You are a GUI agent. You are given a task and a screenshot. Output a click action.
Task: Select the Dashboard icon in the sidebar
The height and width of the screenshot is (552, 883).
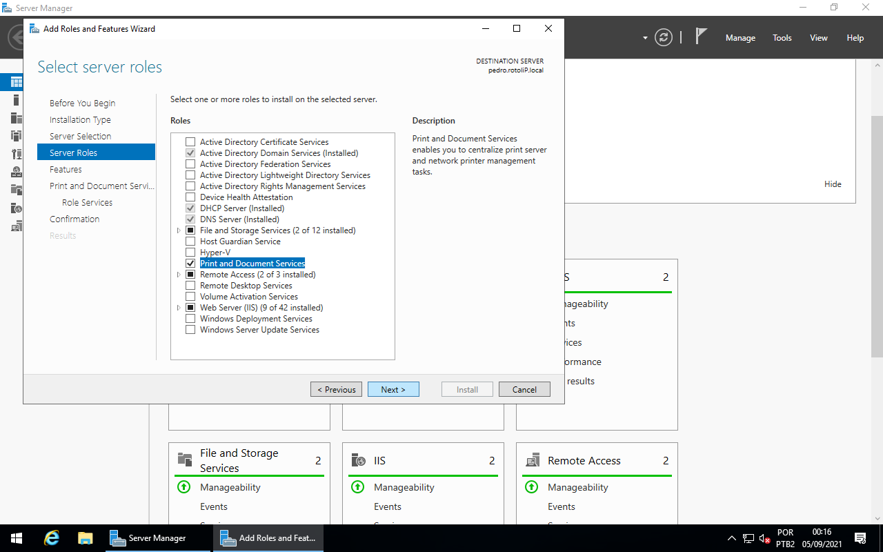pos(17,82)
